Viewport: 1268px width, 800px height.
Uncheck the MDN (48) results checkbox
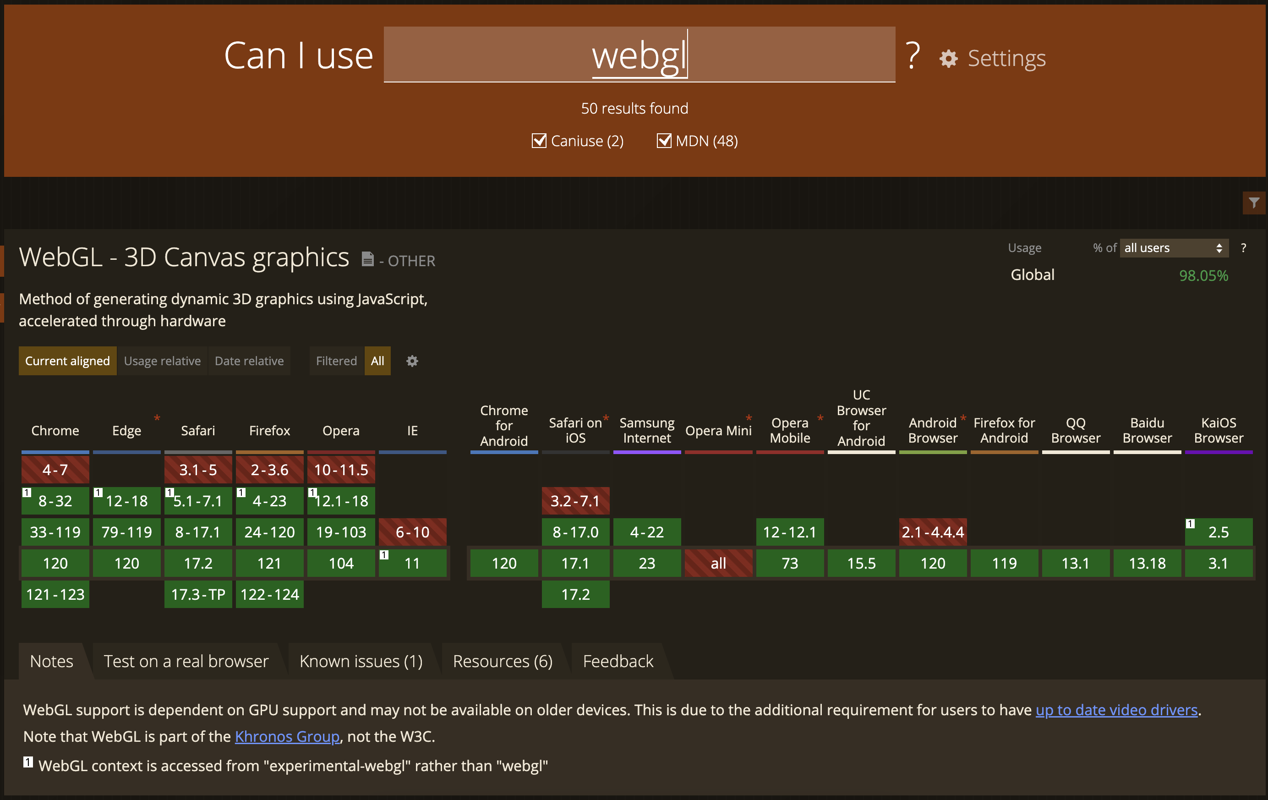click(664, 141)
